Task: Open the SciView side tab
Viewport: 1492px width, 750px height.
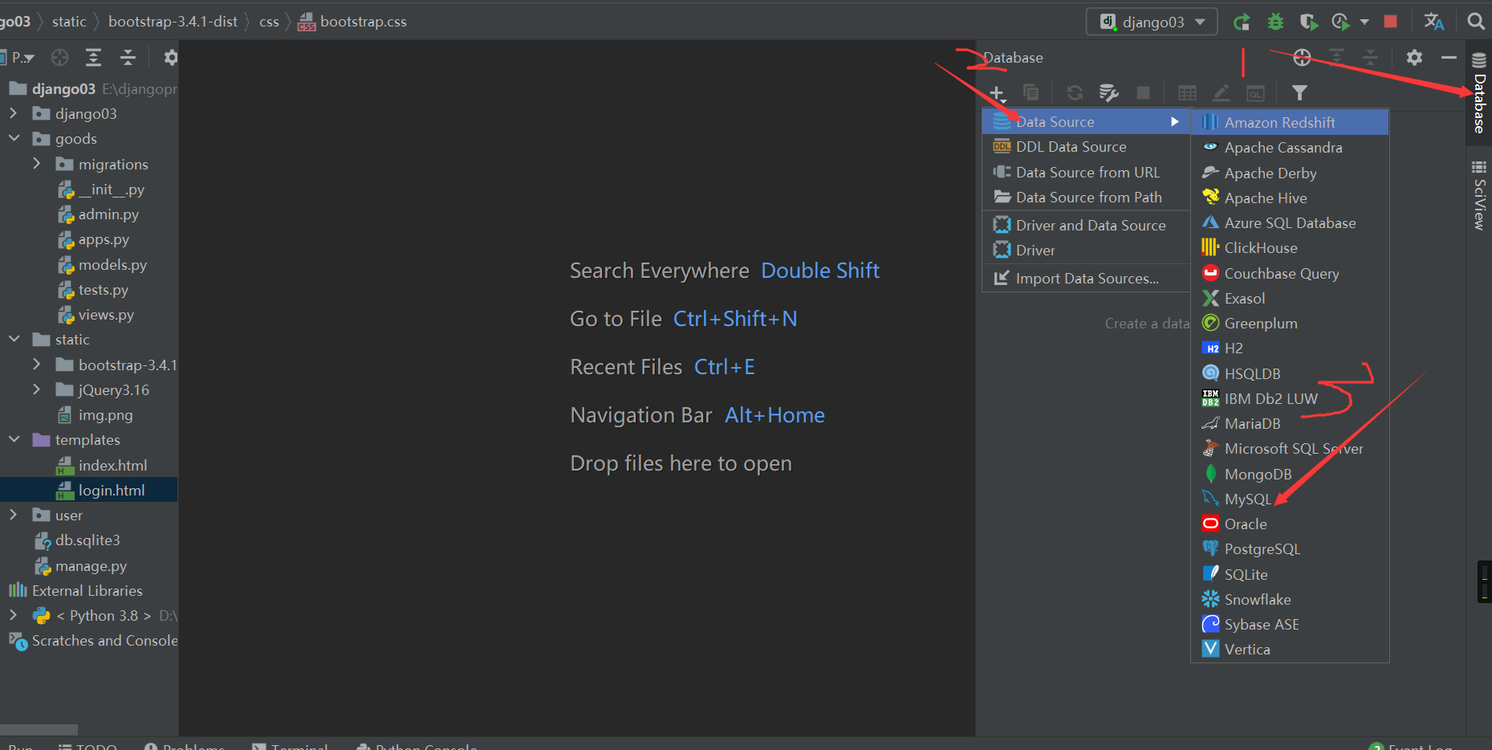Action: (1479, 194)
